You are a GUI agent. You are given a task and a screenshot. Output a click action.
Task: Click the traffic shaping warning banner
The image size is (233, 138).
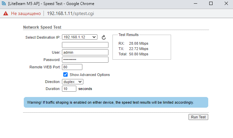(116, 102)
